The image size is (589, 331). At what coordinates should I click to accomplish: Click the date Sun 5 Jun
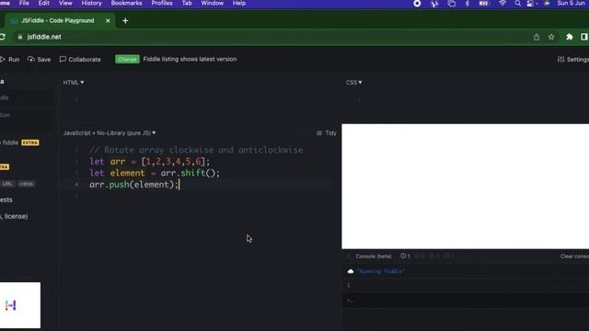[x=571, y=4]
